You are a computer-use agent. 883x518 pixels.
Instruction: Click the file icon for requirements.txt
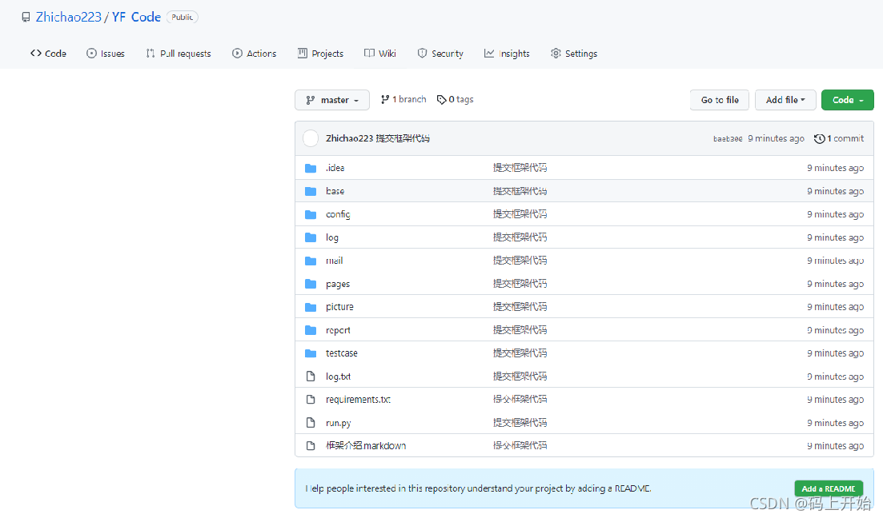coord(311,400)
